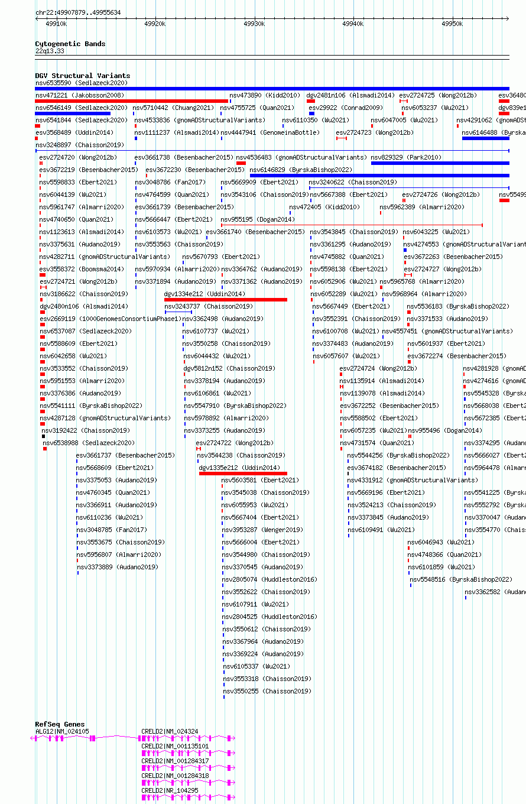Select variant nsv5710442 (Chuang2021)

174,108
